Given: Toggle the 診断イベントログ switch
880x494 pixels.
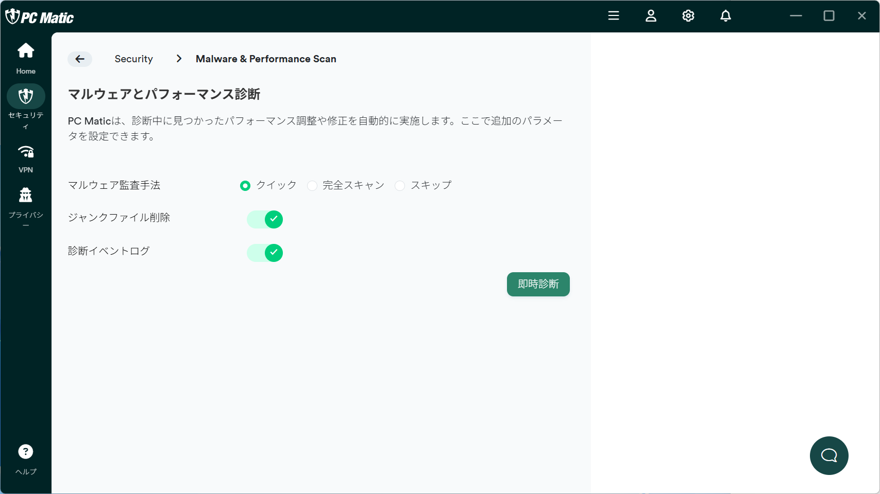Looking at the screenshot, I should pyautogui.click(x=265, y=253).
